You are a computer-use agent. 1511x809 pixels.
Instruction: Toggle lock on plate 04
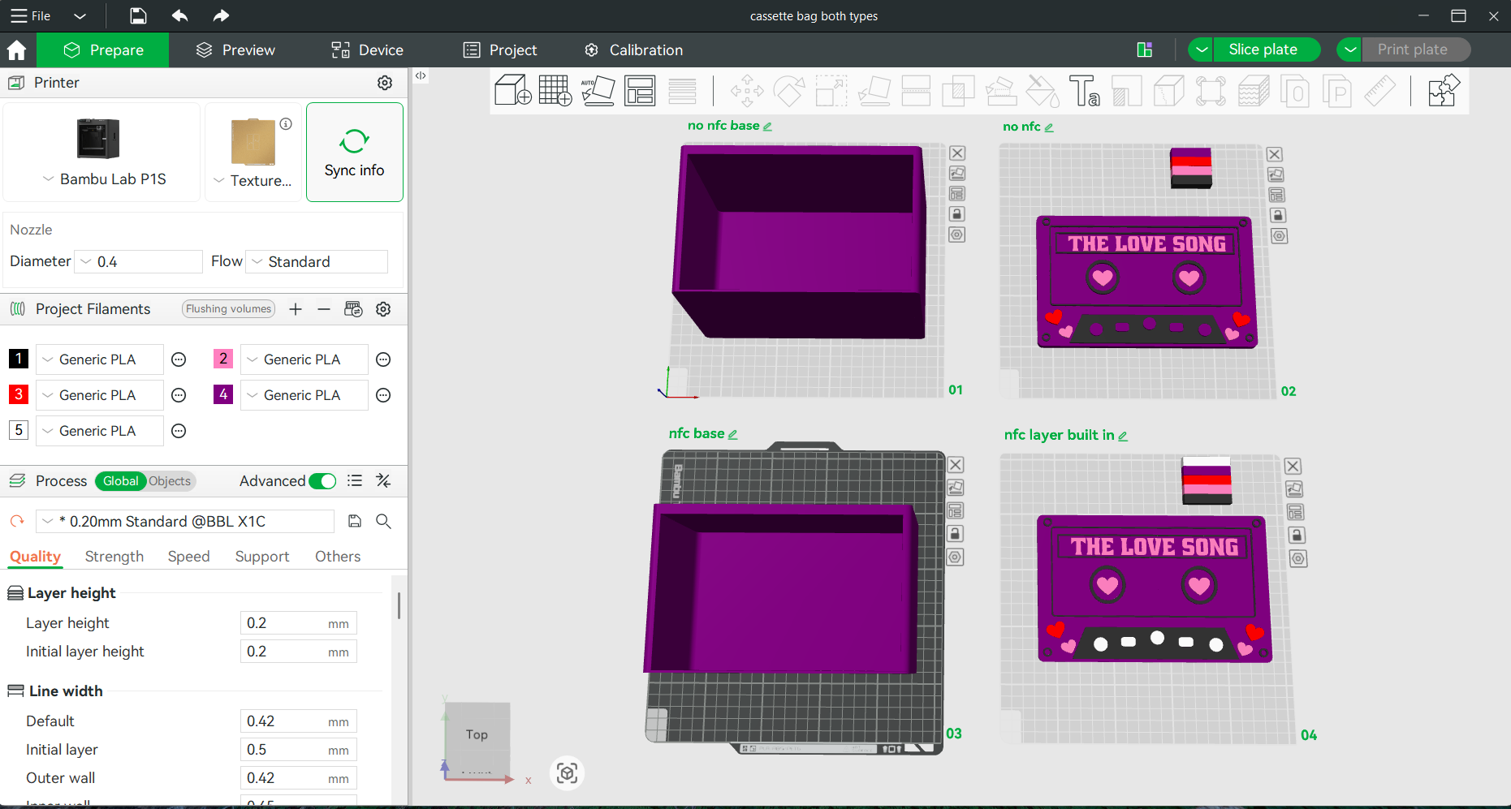tap(1297, 536)
